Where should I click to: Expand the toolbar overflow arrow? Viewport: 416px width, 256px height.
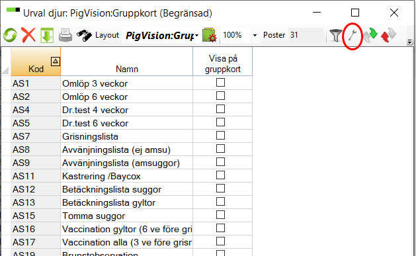[x=409, y=42]
